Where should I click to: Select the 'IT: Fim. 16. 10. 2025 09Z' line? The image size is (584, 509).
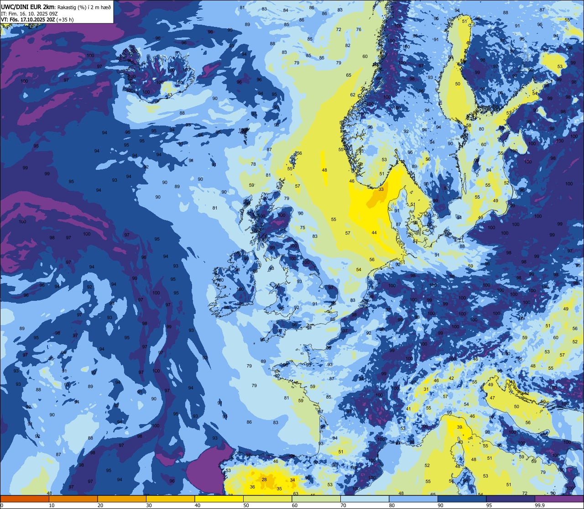29,14
